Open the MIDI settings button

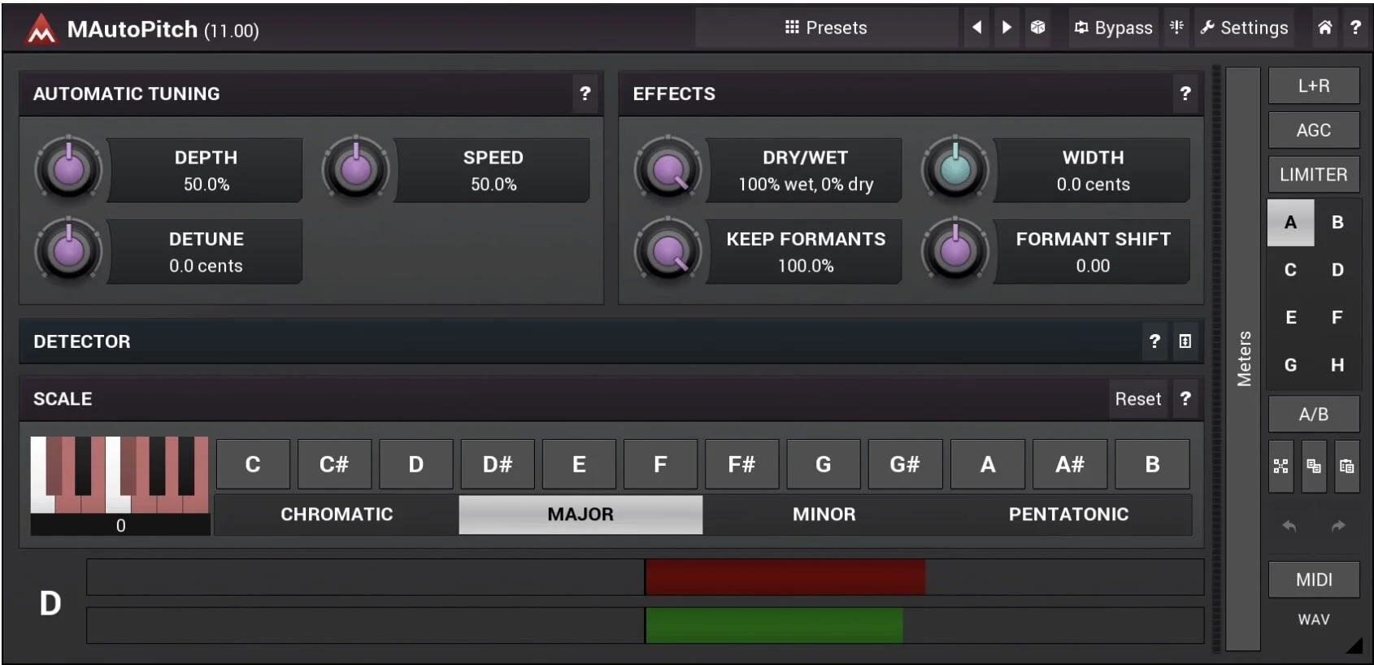click(1314, 580)
